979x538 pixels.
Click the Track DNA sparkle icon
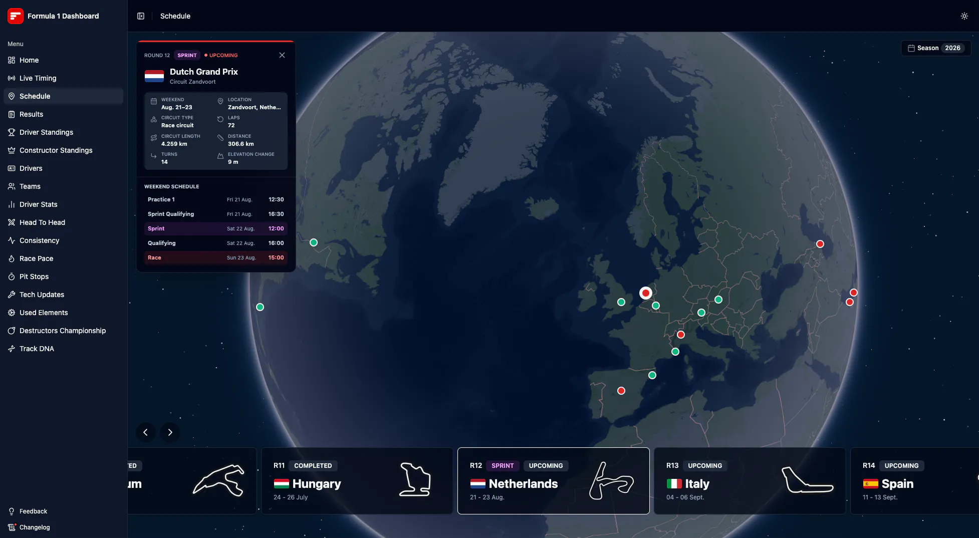12,349
